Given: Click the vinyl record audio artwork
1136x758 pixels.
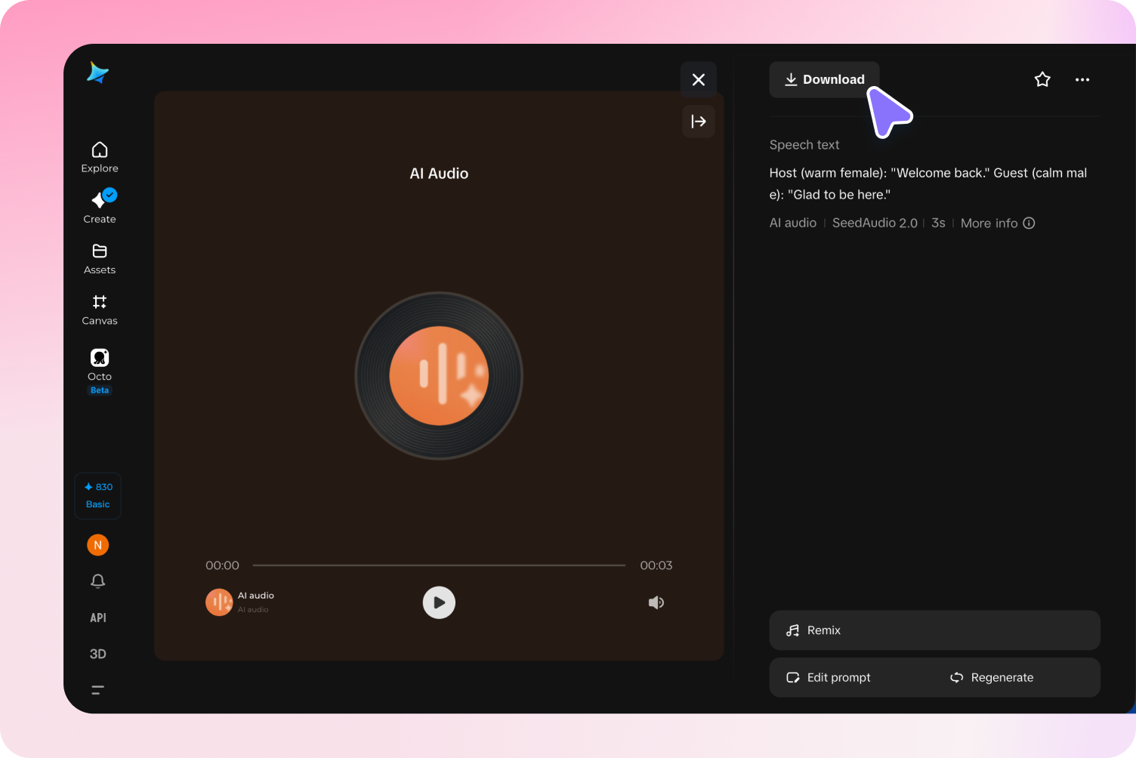Looking at the screenshot, I should (x=439, y=375).
